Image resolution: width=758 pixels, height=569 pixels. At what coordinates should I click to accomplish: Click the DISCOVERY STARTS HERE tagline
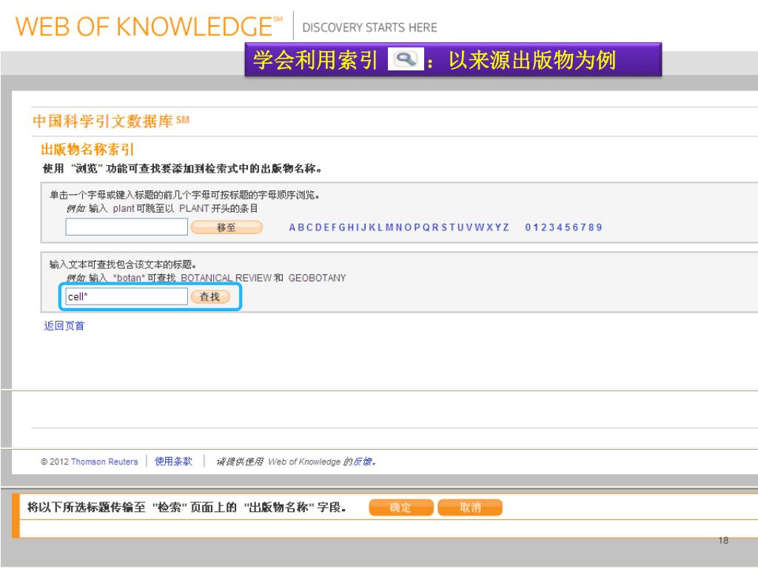coord(369,27)
